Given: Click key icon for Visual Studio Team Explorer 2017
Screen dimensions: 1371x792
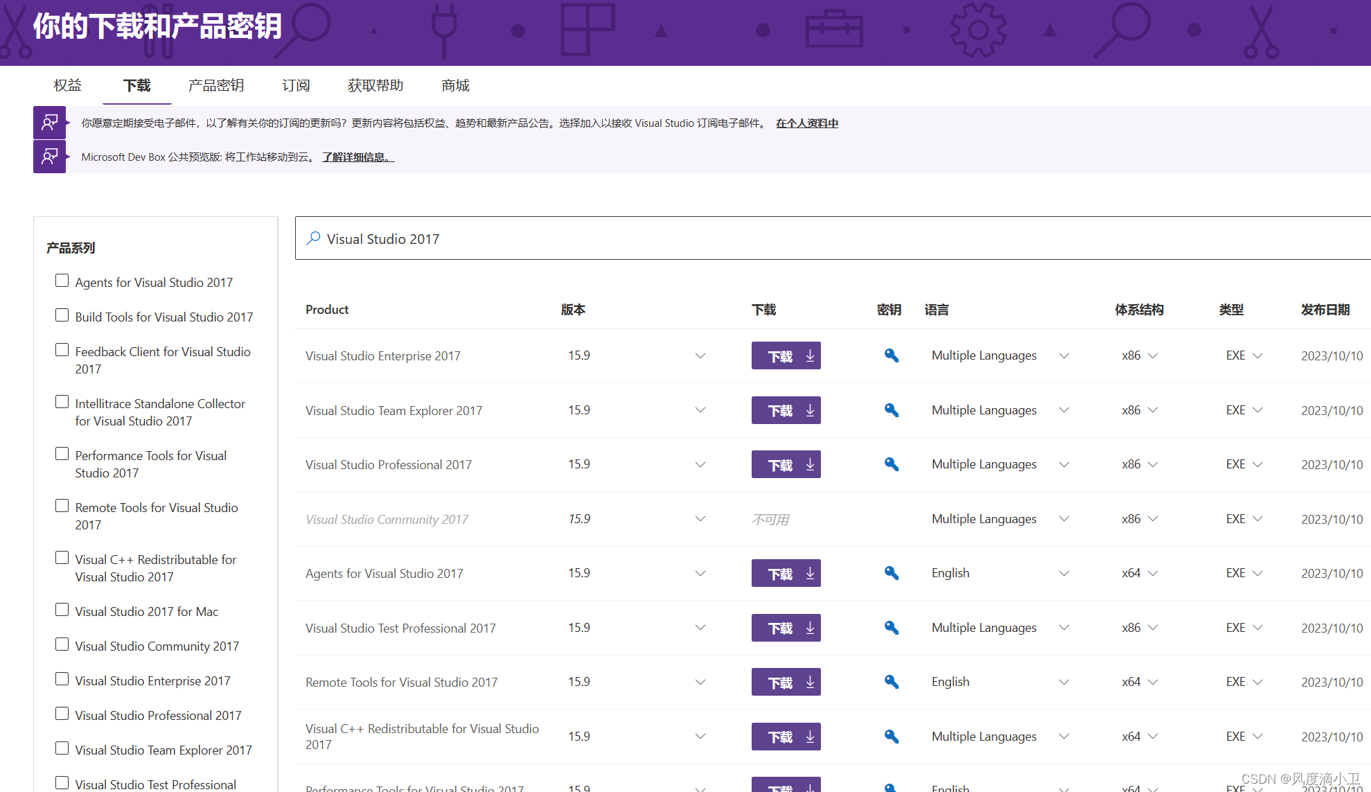Looking at the screenshot, I should tap(891, 410).
